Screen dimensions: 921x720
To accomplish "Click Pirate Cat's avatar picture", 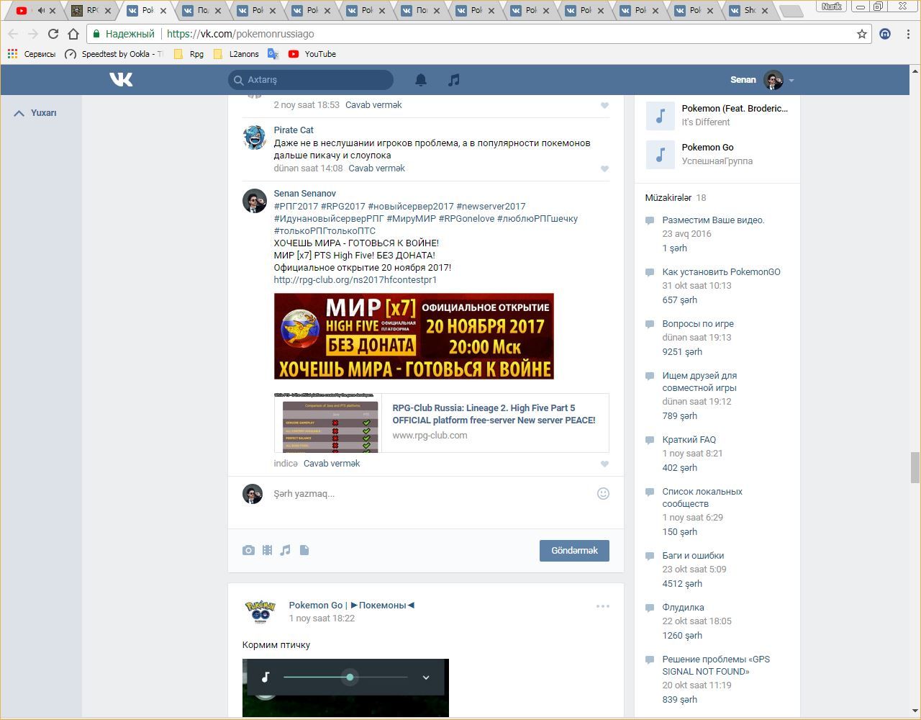I will 254,137.
